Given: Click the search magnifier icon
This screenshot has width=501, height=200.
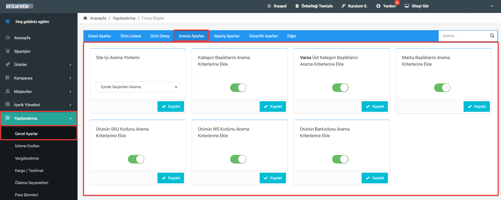Looking at the screenshot, I should pos(492,36).
